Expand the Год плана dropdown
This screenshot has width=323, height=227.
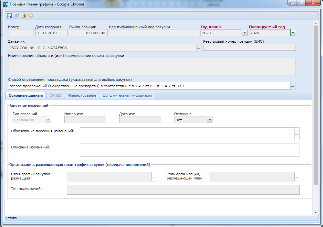(245, 33)
